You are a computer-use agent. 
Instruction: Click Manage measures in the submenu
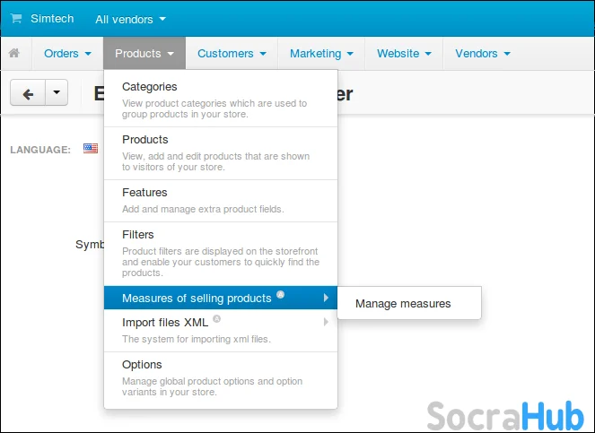pos(403,304)
